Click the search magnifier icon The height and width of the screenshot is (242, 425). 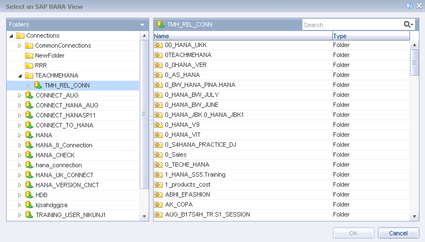click(407, 24)
